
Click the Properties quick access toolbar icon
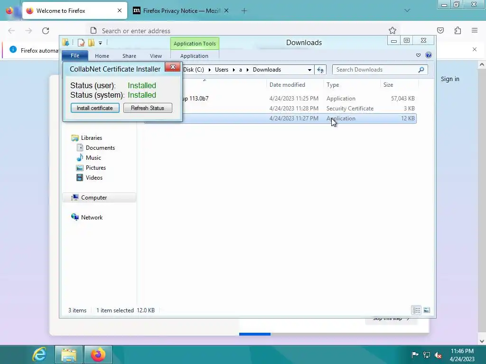[81, 43]
